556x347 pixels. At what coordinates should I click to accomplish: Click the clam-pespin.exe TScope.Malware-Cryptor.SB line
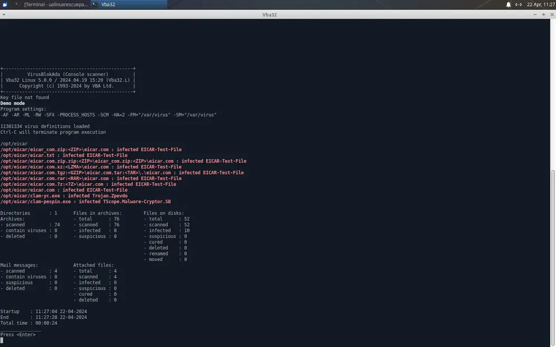(x=86, y=202)
